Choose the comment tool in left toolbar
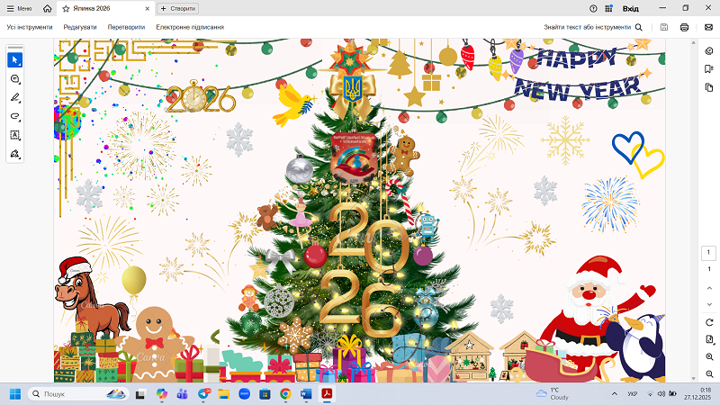The width and height of the screenshot is (720, 405). click(x=14, y=79)
